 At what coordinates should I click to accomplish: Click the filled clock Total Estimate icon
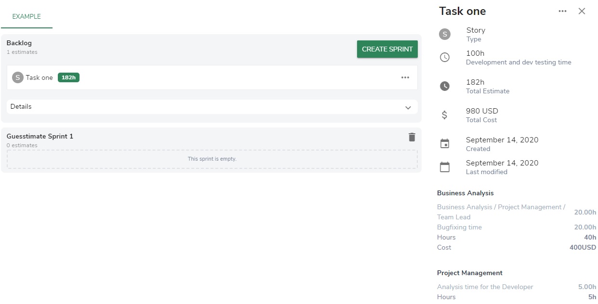coord(445,86)
